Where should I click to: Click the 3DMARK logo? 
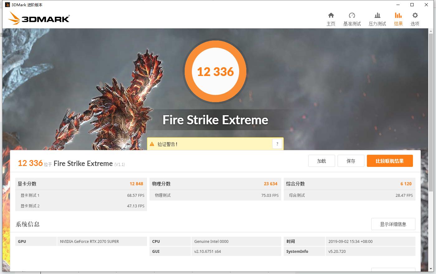click(x=39, y=18)
